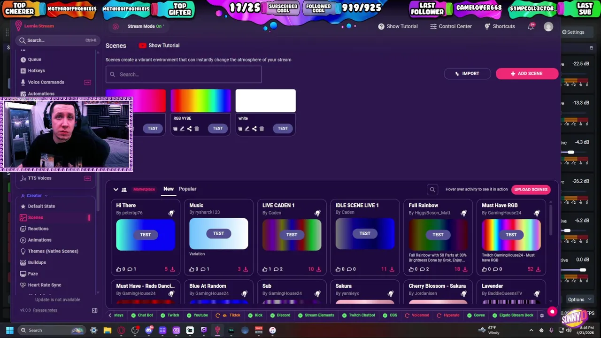
Task: Open Heart Rate Sync in sidebar
Action: click(x=44, y=285)
